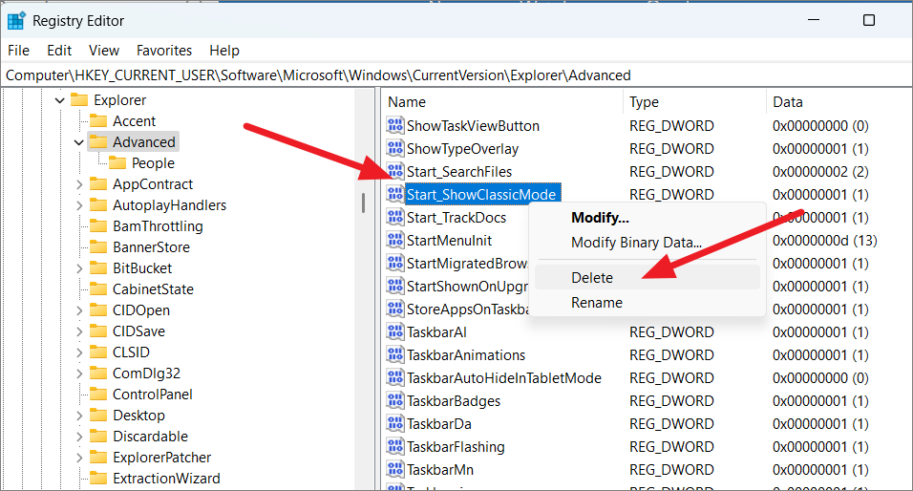
Task: Select Delete from context menu
Action: (647, 277)
